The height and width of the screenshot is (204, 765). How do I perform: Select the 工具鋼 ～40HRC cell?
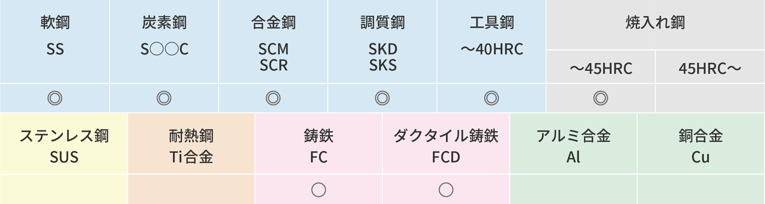492,41
